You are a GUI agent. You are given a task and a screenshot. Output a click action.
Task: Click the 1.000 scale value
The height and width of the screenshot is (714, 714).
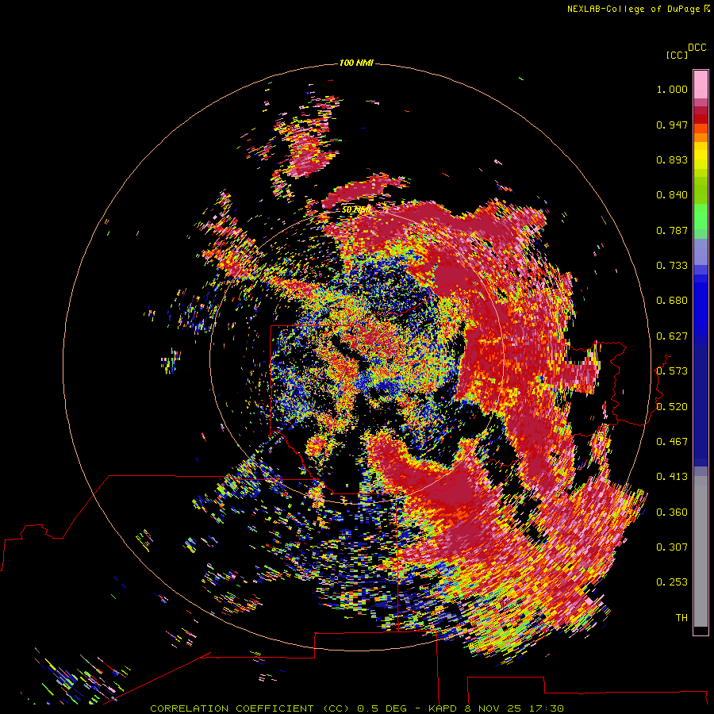pos(672,89)
